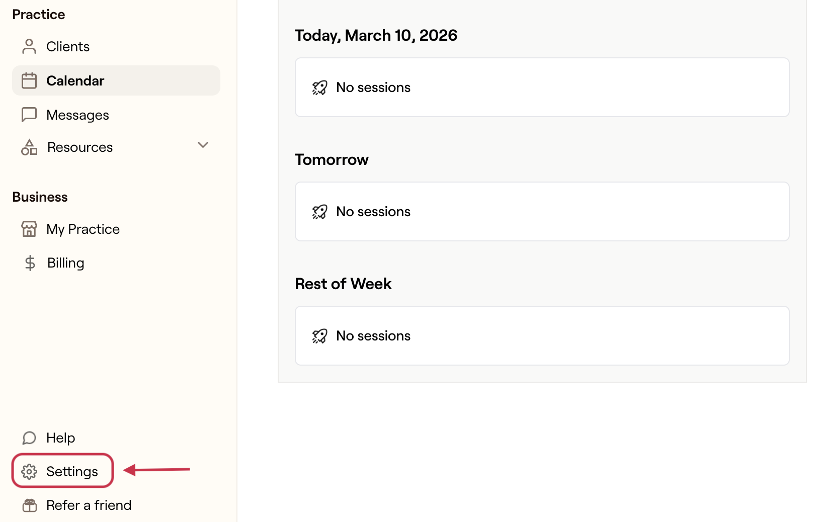Click the Clients person icon
Viewport: 817px width, 522px height.
29,46
